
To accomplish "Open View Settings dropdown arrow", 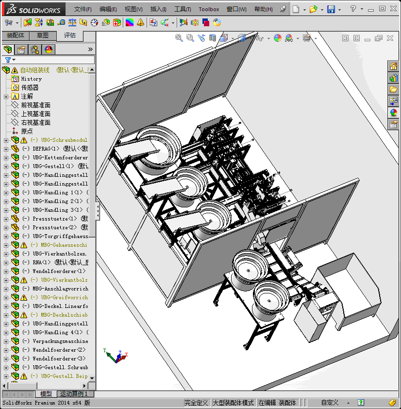I will 316,38.
